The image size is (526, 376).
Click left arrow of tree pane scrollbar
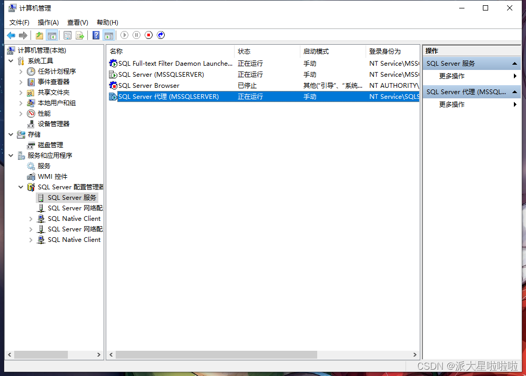9,354
